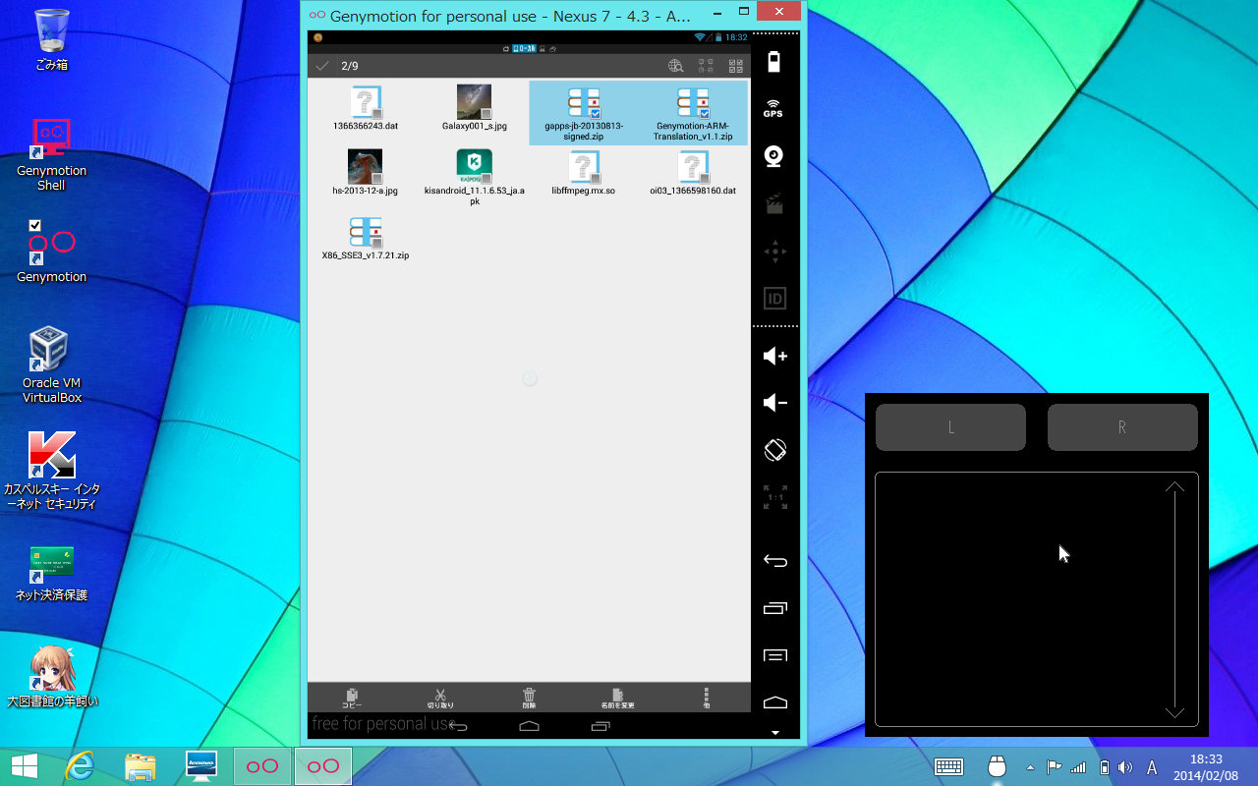Viewport: 1258px width, 786px height.
Task: Click the R button on the touchpad
Action: tap(1122, 427)
